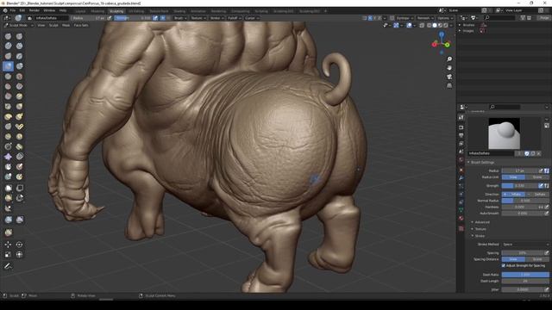This screenshot has width=552, height=310.
Task: Open the Render properties tab icon
Action: [x=461, y=127]
